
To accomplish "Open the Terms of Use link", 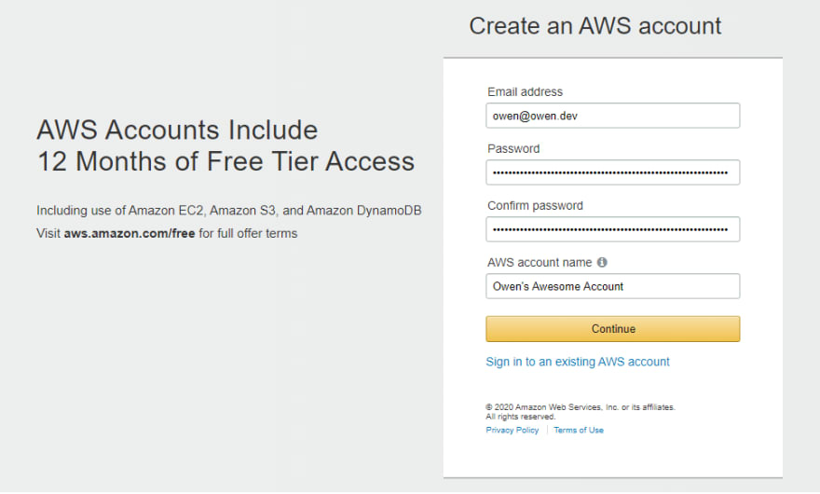I will (579, 431).
